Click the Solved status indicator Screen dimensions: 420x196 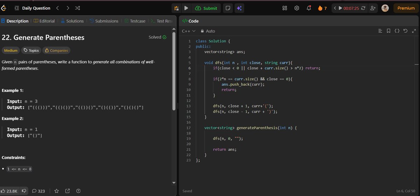[x=157, y=37]
